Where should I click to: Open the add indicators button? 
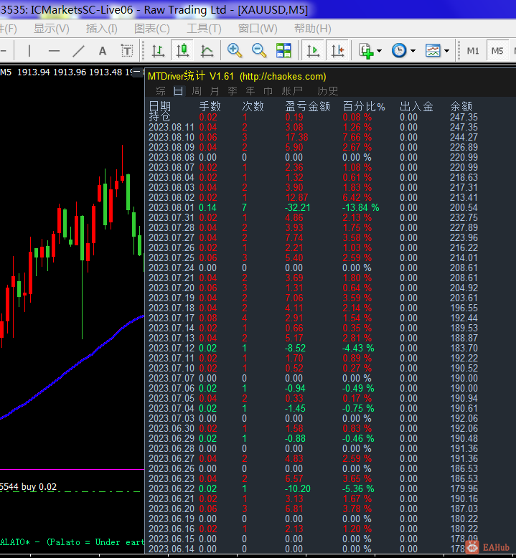click(366, 51)
